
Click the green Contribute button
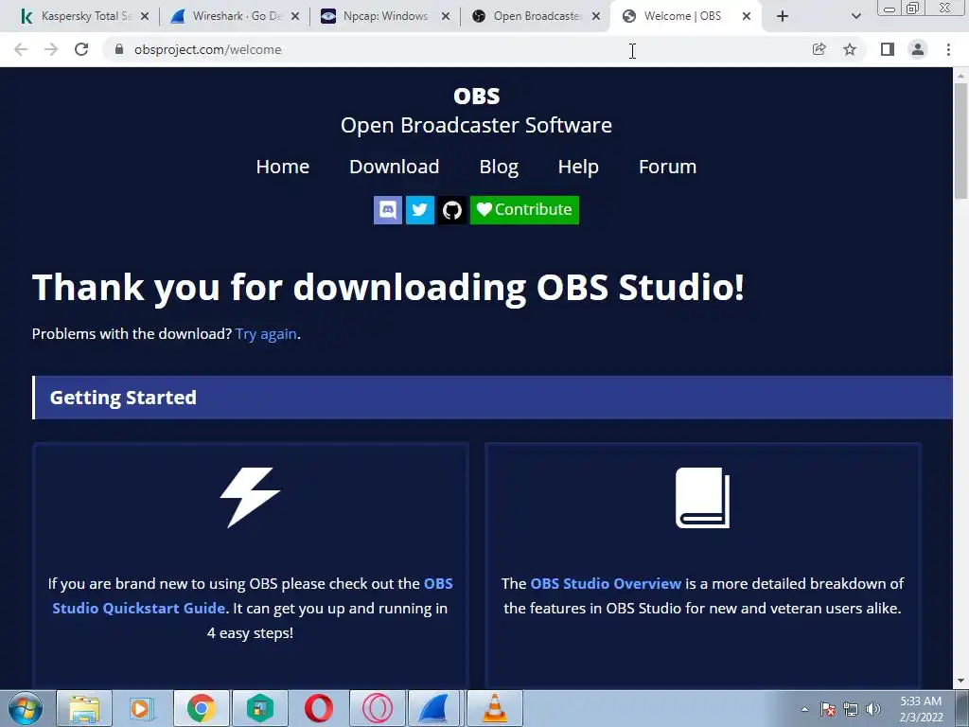(x=524, y=210)
